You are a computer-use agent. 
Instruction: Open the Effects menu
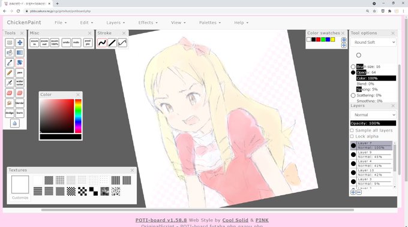coord(148,23)
